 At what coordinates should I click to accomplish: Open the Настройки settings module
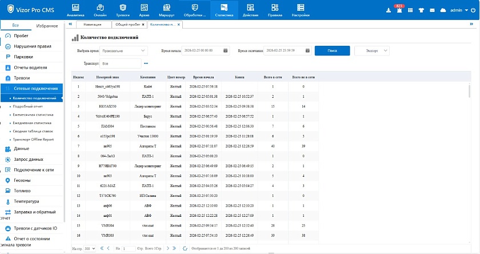click(300, 10)
